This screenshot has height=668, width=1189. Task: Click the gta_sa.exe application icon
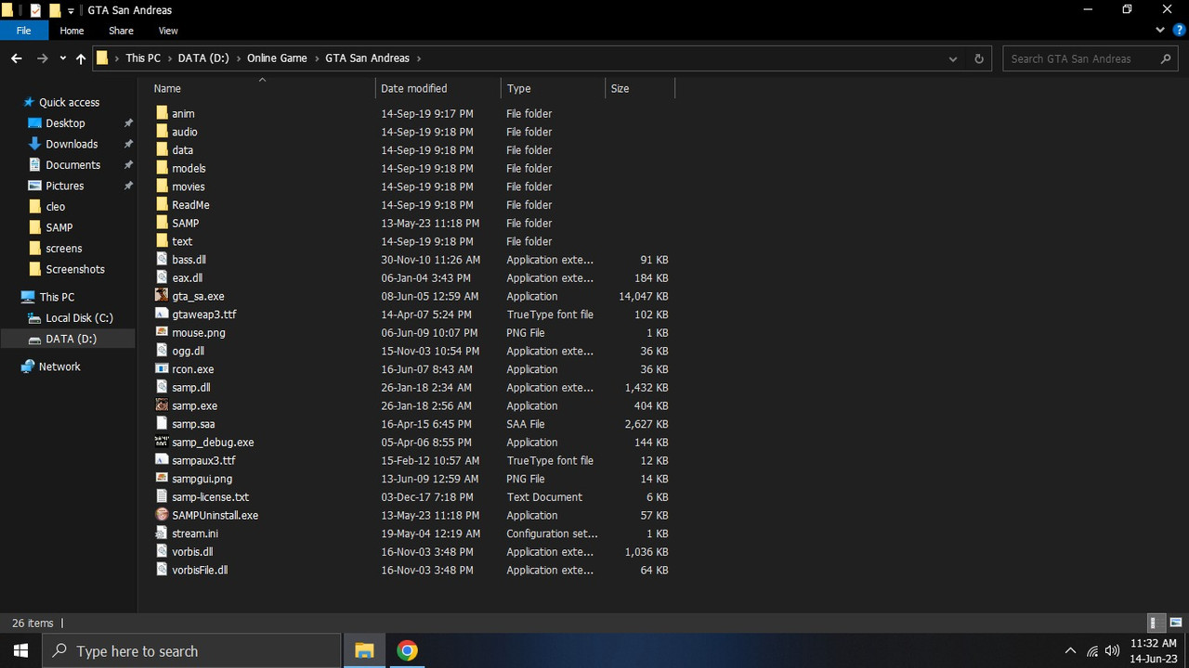(x=162, y=296)
